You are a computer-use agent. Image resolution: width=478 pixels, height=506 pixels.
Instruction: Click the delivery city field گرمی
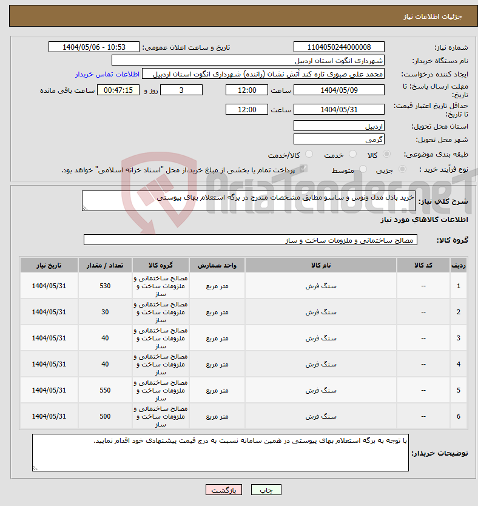339,139
